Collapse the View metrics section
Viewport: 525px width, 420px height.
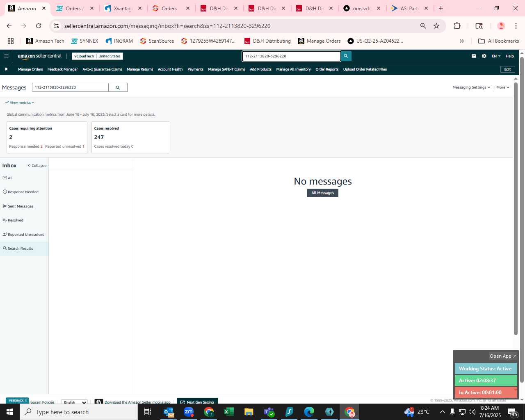[20, 103]
